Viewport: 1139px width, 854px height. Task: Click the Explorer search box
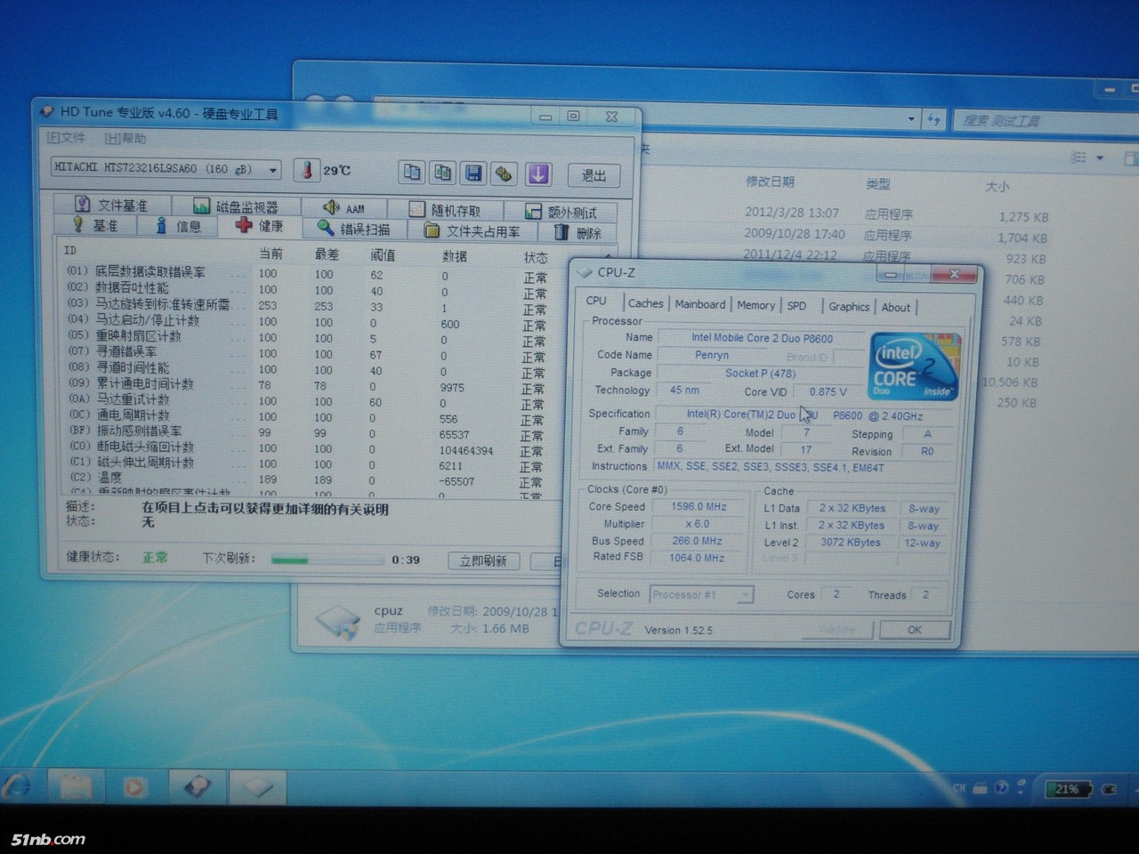[1046, 120]
